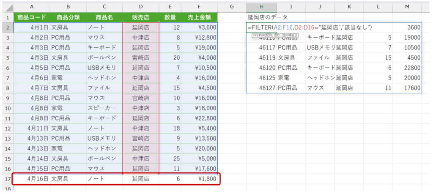The width and height of the screenshot is (433, 194).
Task: Select the quantity 20 cell
Action: 170,57
